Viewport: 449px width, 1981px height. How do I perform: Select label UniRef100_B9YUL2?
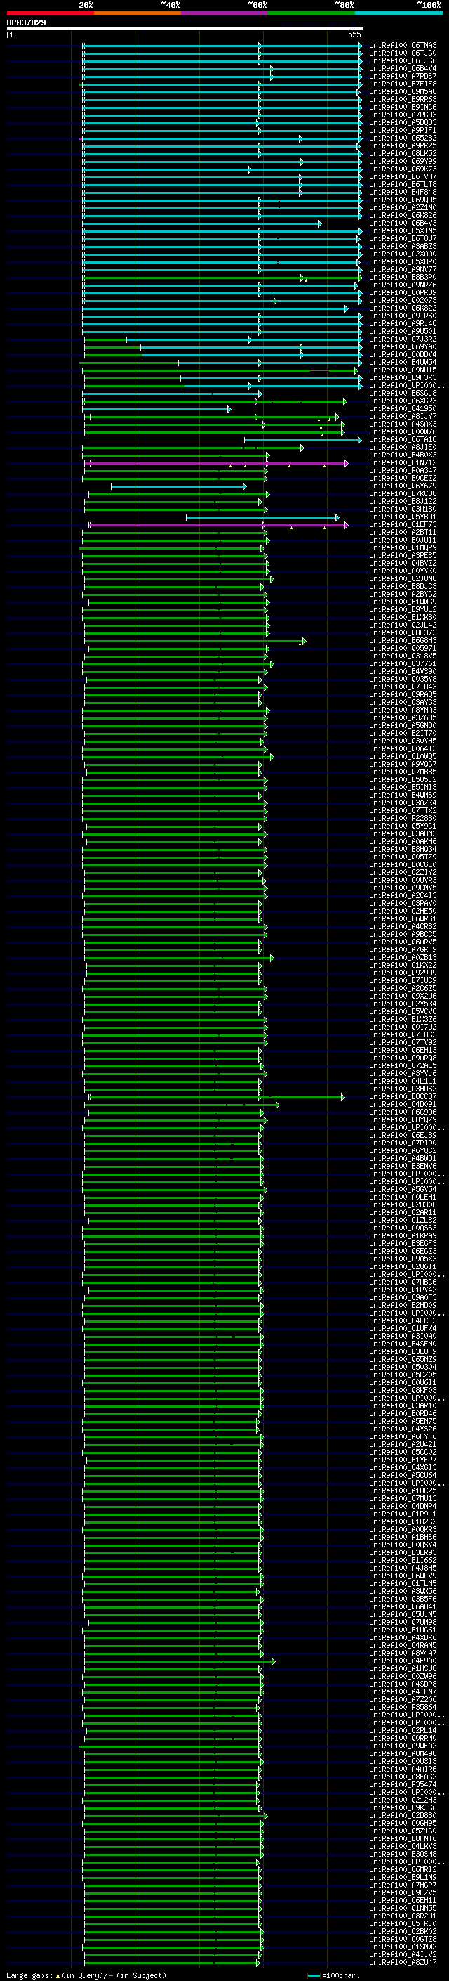coord(403,610)
